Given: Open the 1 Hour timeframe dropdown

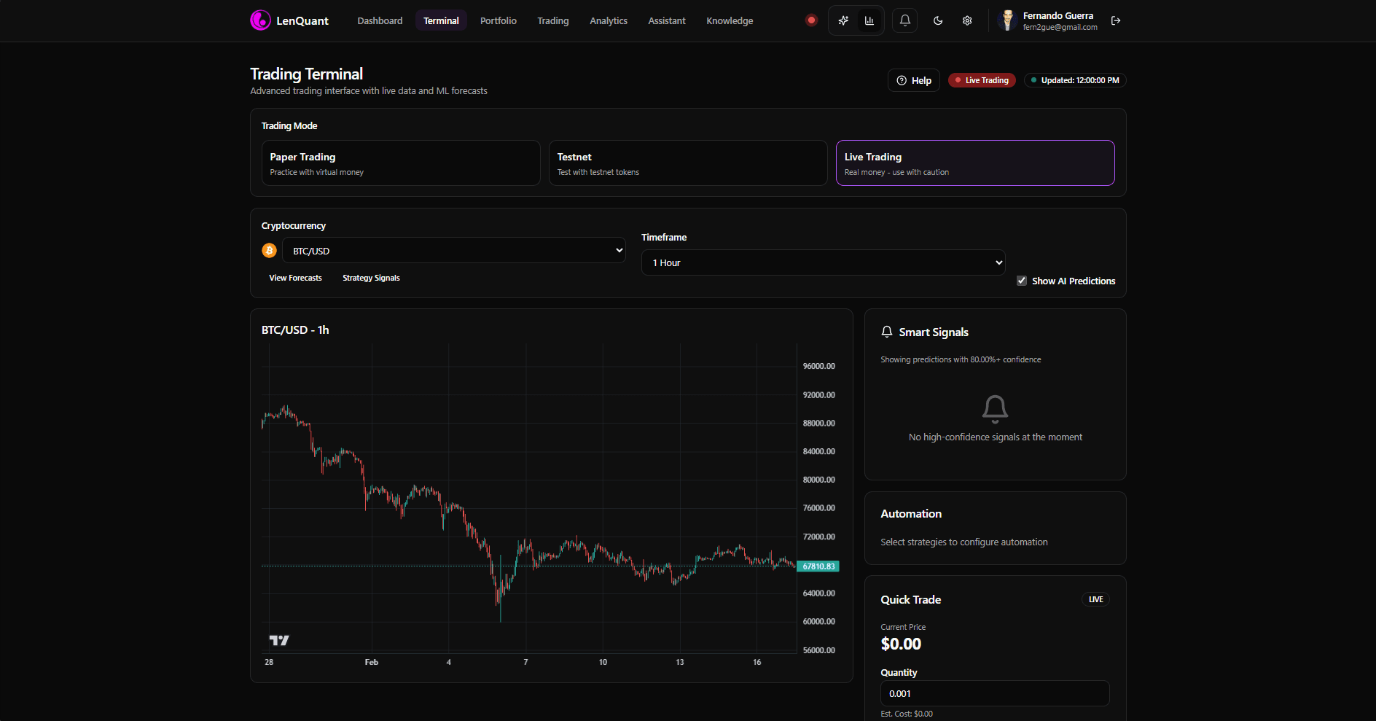Looking at the screenshot, I should pos(822,262).
